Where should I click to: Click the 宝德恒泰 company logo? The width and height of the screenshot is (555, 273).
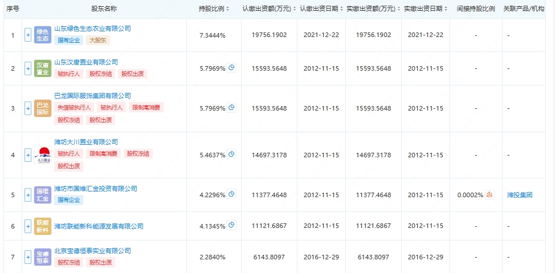coord(43,257)
